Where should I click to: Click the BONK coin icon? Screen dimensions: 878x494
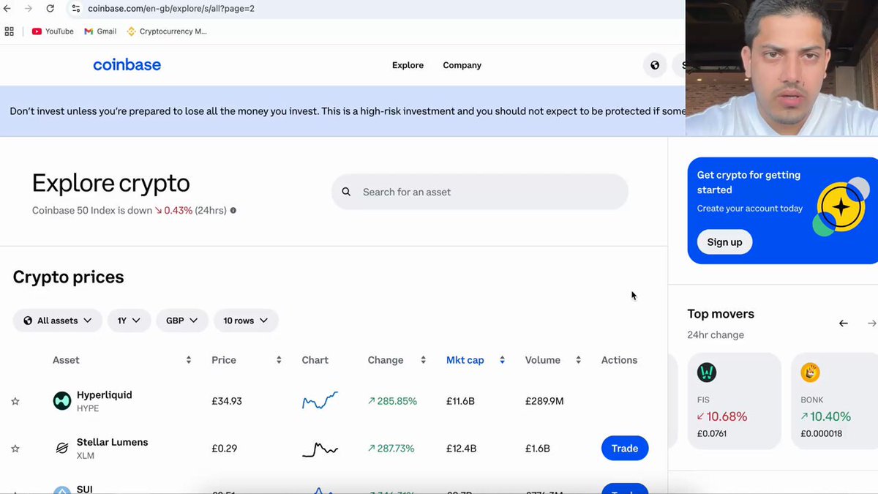pos(811,373)
